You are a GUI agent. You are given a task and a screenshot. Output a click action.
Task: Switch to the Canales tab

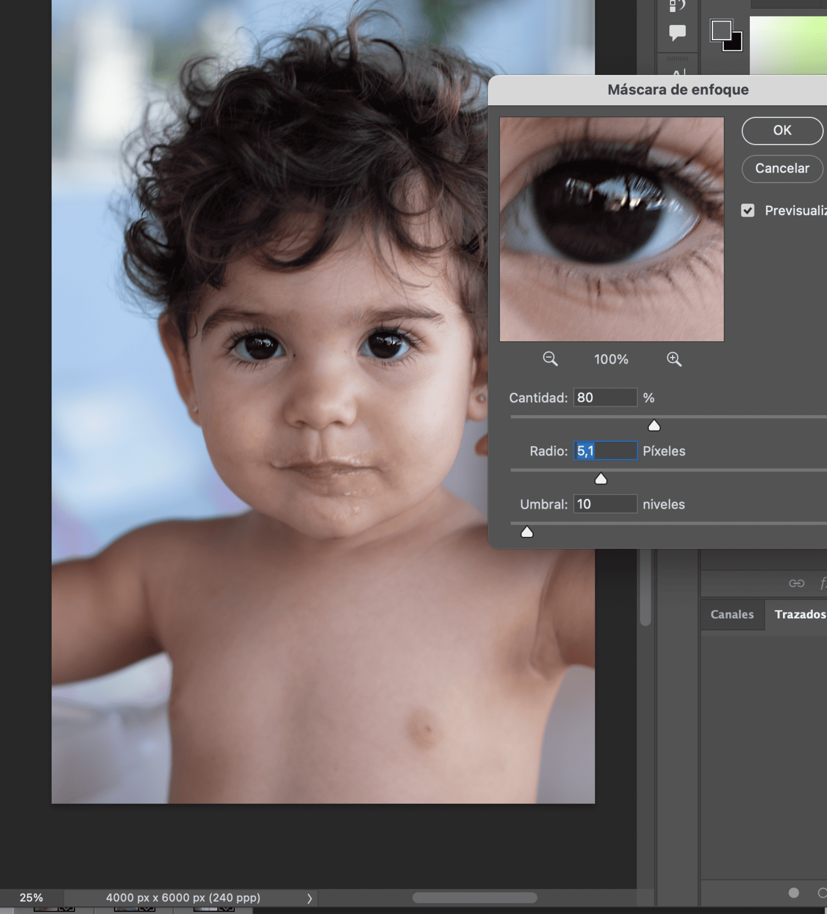point(732,614)
